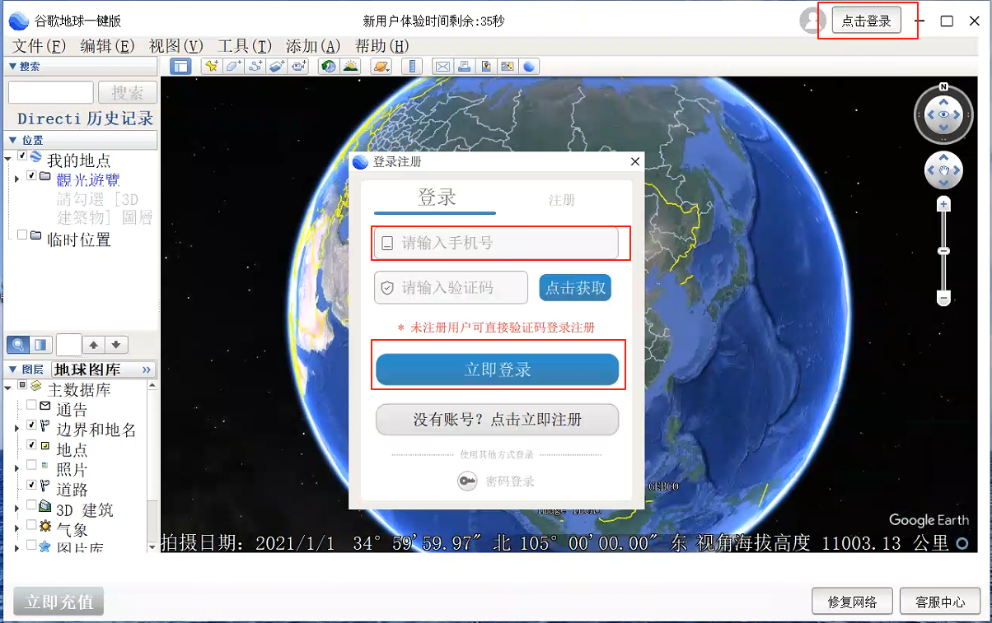Uncheck the 边界和地名 layer checkbox
Image resolution: width=992 pixels, height=623 pixels.
pyautogui.click(x=31, y=425)
